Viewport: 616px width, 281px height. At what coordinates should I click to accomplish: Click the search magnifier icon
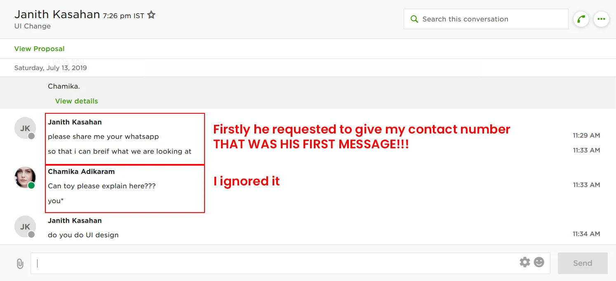pos(414,19)
